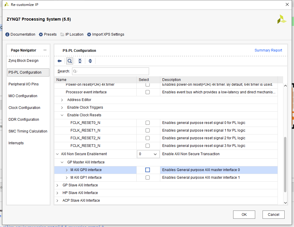Screen dimensions: 294x227
Task: Click the Cancel button
Action: (273, 214)
